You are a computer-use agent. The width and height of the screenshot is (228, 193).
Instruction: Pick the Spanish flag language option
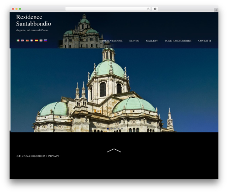(x=36, y=41)
